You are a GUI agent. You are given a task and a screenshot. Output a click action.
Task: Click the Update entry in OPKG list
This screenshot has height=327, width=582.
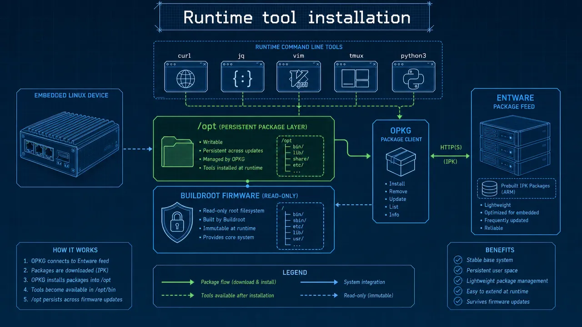(x=398, y=199)
